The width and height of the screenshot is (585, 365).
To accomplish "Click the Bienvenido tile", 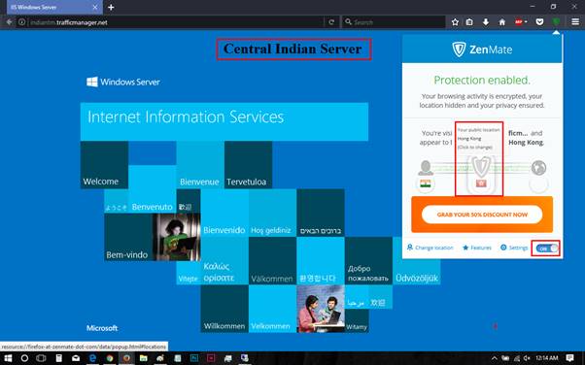I will [224, 213].
